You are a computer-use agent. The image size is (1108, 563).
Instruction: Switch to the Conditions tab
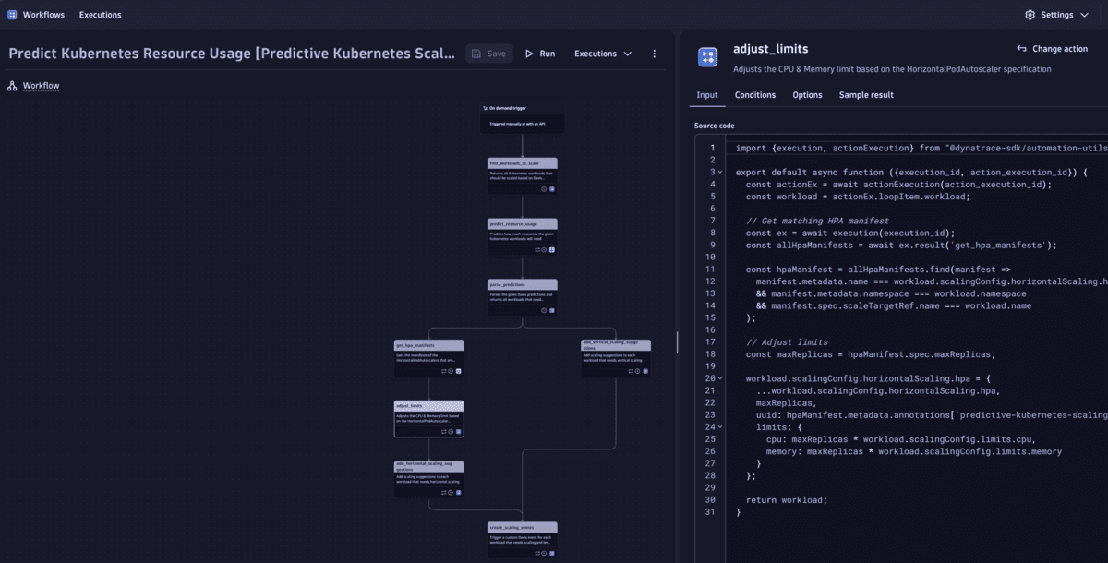(x=755, y=95)
